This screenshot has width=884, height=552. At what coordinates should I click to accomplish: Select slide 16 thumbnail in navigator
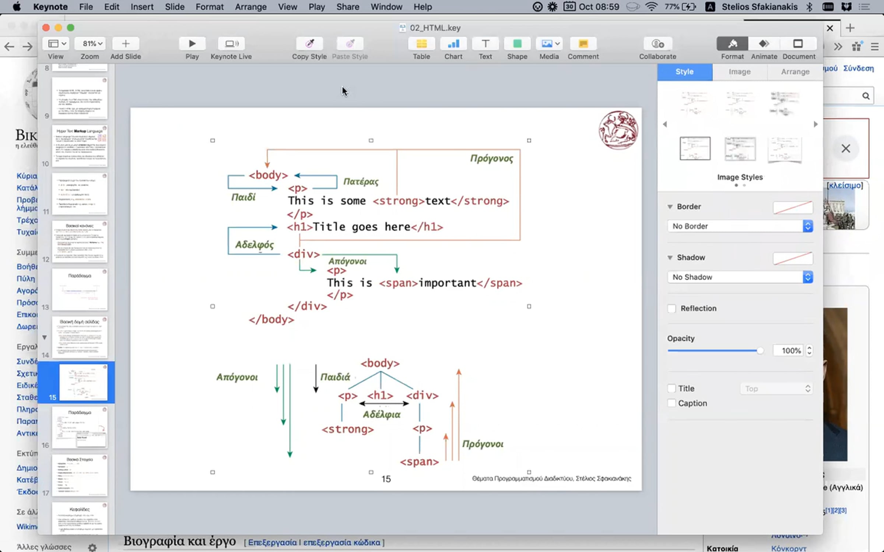click(80, 427)
